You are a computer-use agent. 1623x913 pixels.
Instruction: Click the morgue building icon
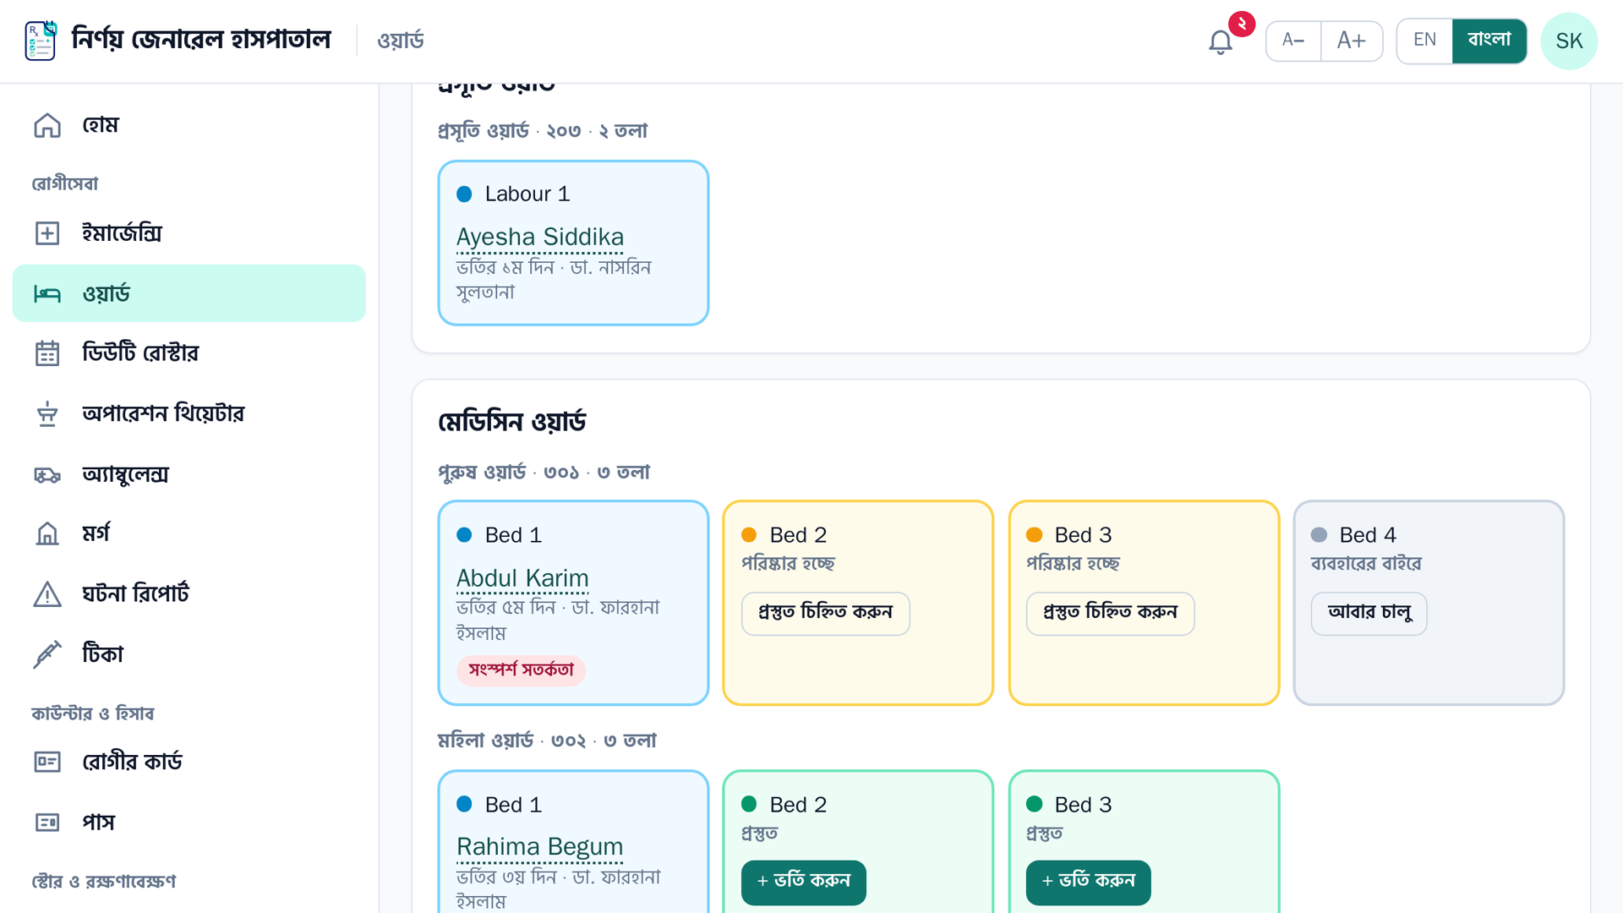pos(47,533)
